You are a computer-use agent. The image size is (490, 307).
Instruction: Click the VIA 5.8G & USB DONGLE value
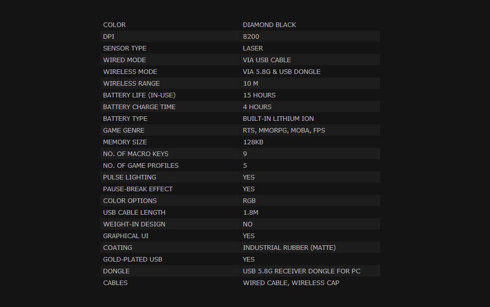click(282, 72)
